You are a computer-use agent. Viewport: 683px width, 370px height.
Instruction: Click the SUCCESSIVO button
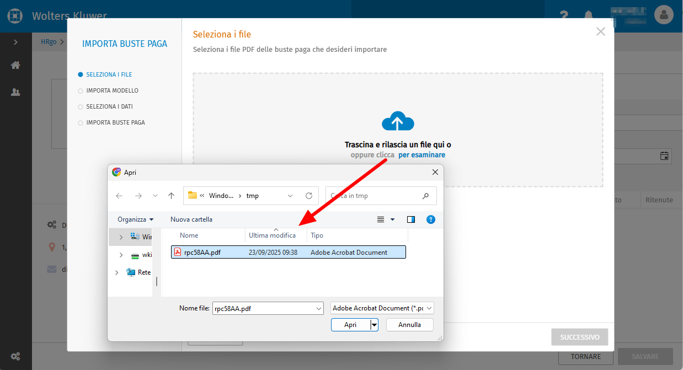(x=580, y=337)
